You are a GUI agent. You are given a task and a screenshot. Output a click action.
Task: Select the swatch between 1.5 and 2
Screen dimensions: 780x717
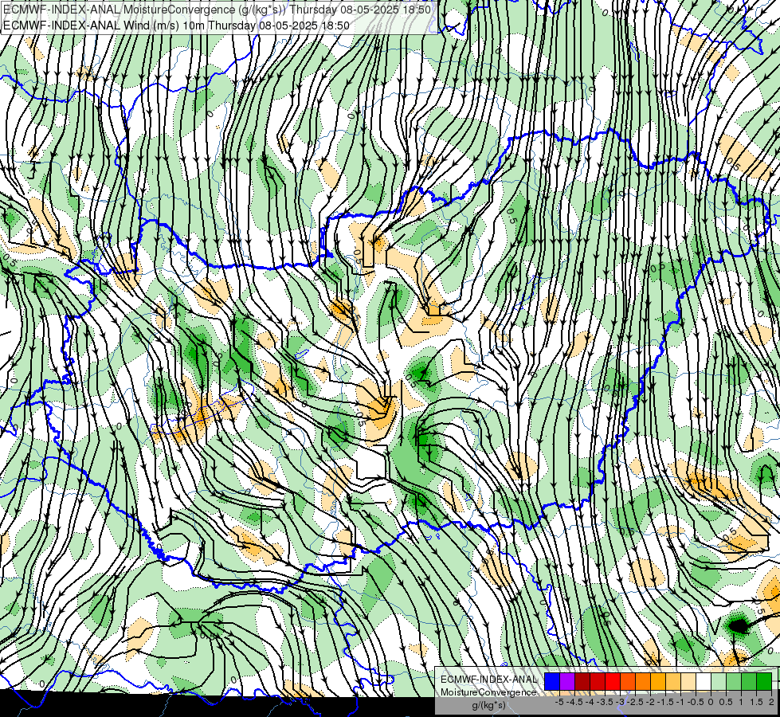pyautogui.click(x=765, y=682)
